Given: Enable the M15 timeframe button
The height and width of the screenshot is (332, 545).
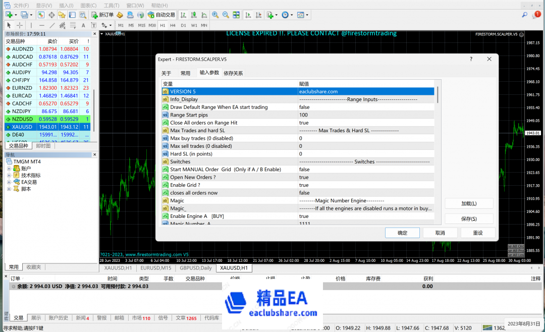Looking at the screenshot, I should [x=142, y=25].
